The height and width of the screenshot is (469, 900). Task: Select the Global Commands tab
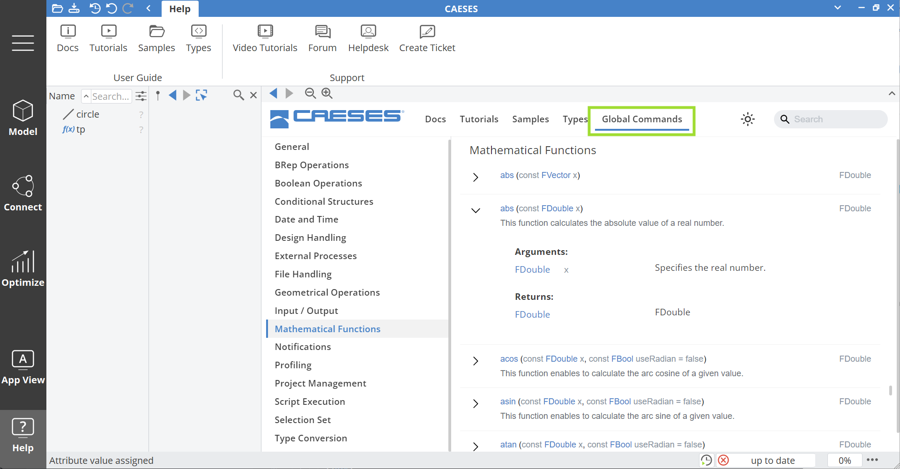(x=642, y=119)
